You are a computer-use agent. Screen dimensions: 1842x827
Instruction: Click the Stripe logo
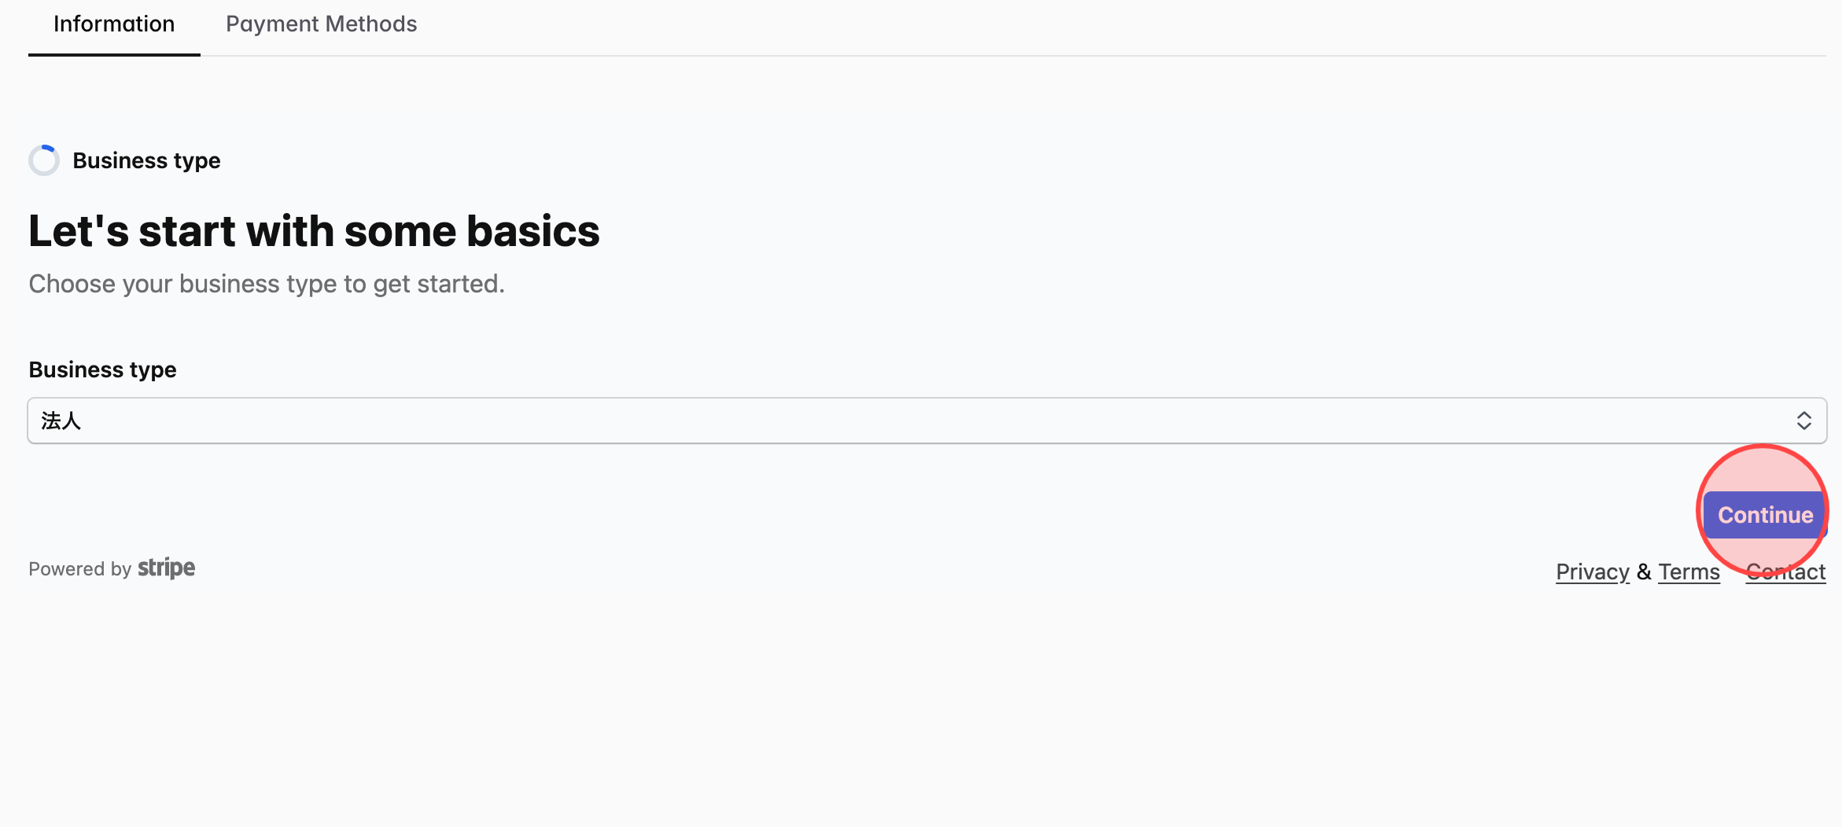coord(166,568)
